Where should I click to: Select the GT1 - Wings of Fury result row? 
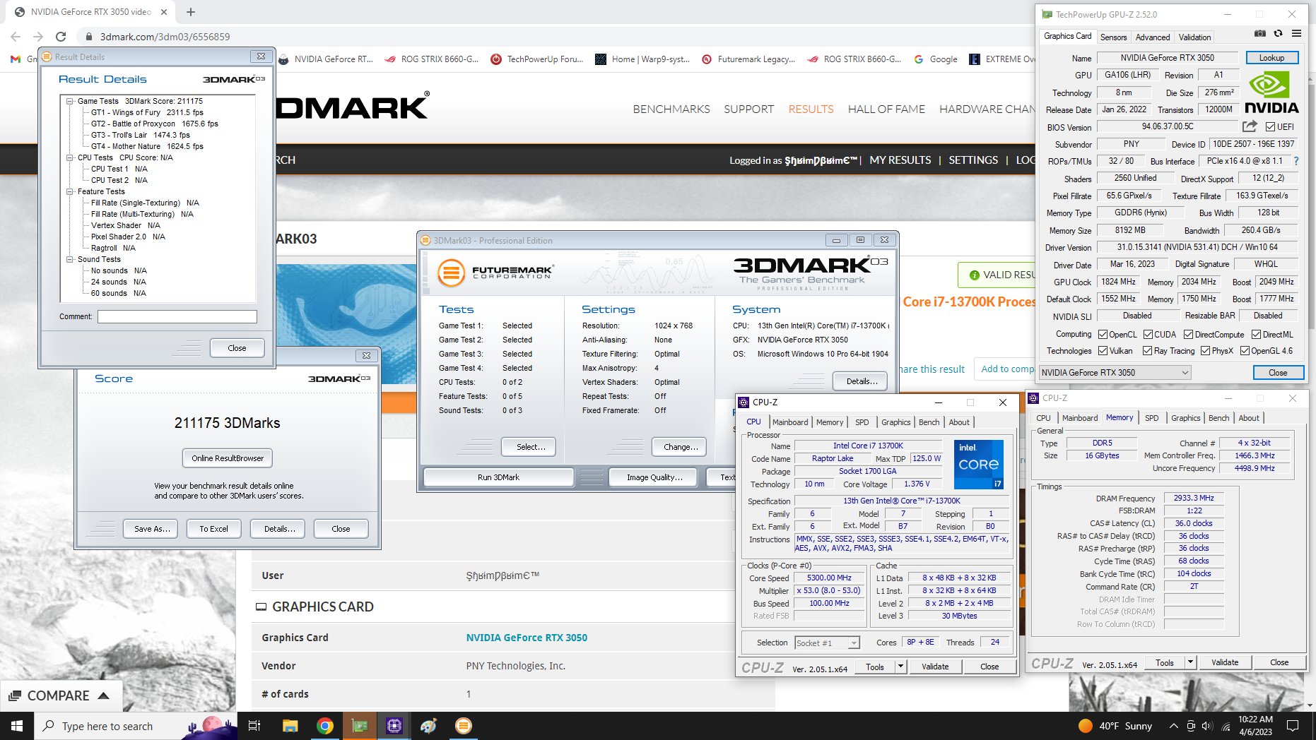pos(147,112)
